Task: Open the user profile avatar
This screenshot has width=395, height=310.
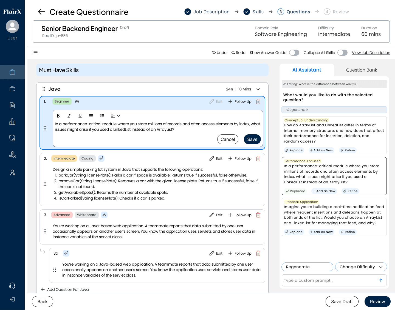Action: pos(12,27)
